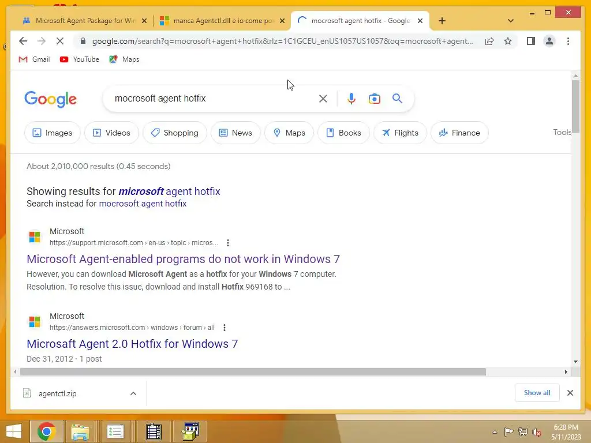Select the Flights filter chip
The width and height of the screenshot is (591, 443).
click(401, 133)
